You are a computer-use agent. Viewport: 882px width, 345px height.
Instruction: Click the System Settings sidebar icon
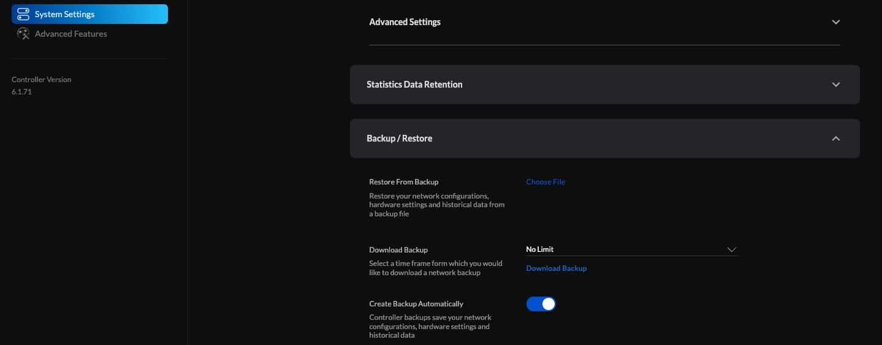tap(23, 13)
